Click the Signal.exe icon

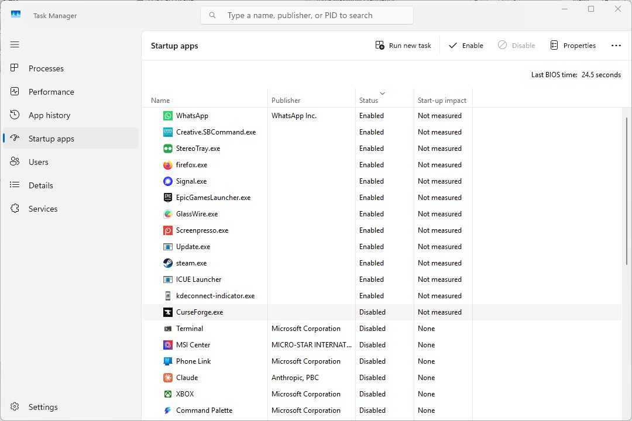168,181
